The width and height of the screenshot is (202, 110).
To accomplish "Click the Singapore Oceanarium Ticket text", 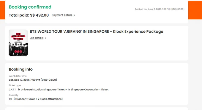I will [x=89, y=90].
